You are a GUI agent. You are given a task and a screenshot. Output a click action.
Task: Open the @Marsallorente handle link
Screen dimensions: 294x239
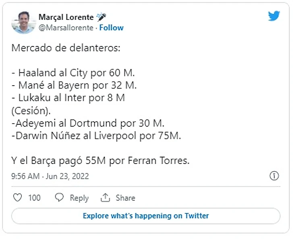tap(66, 28)
